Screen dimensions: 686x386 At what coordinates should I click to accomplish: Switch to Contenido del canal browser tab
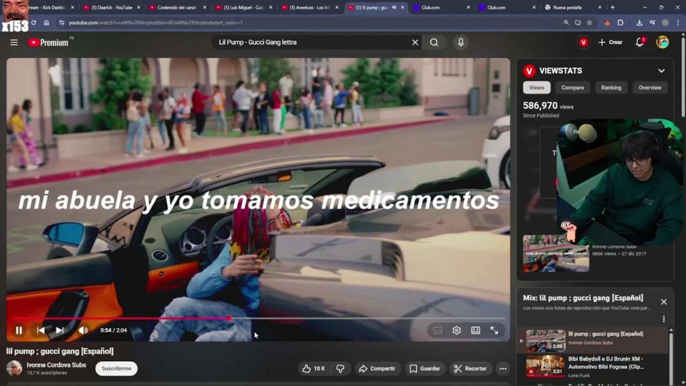click(x=176, y=8)
